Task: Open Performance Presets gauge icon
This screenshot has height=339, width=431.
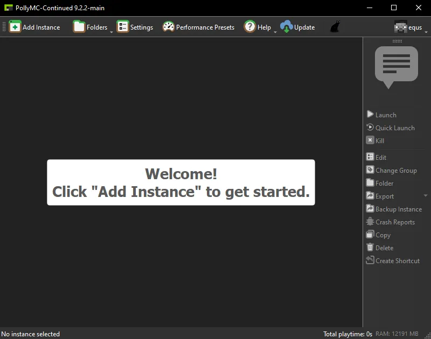Action: point(169,27)
